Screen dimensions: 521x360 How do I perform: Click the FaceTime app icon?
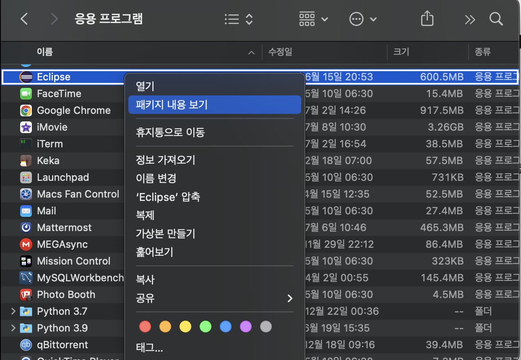click(26, 94)
